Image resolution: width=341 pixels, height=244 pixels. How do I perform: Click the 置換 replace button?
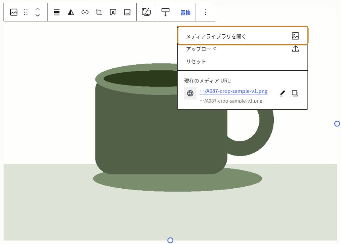[x=186, y=13]
